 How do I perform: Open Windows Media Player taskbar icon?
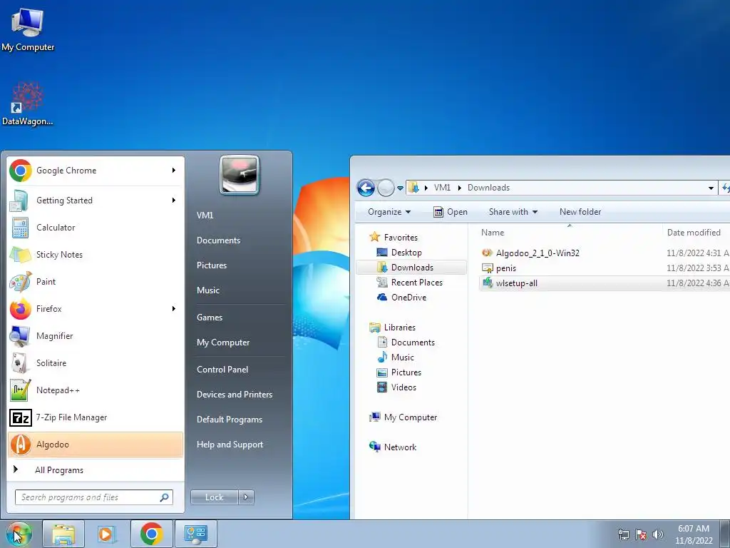(107, 534)
